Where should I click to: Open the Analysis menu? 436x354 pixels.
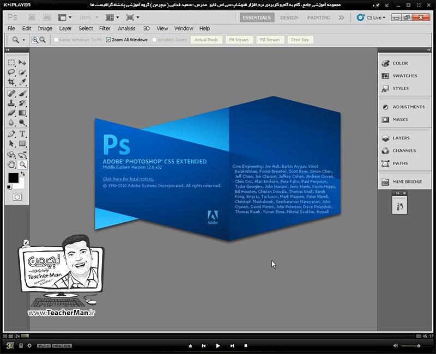click(126, 28)
